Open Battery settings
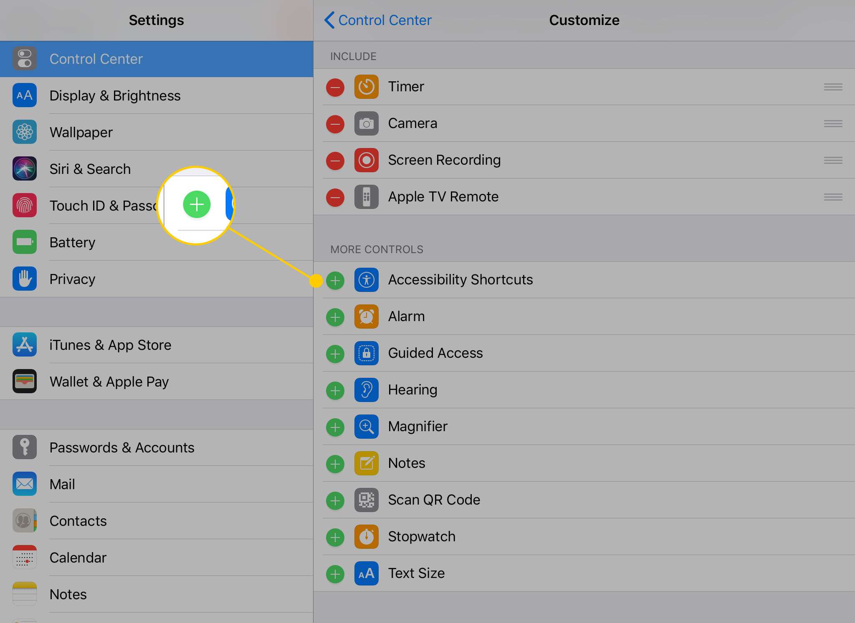 click(157, 242)
